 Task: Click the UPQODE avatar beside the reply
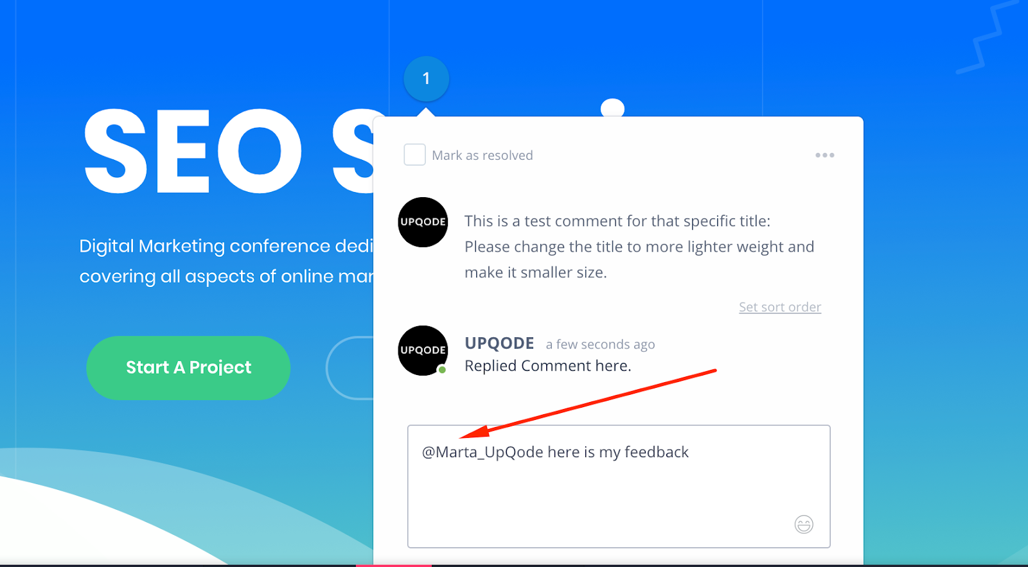[423, 350]
